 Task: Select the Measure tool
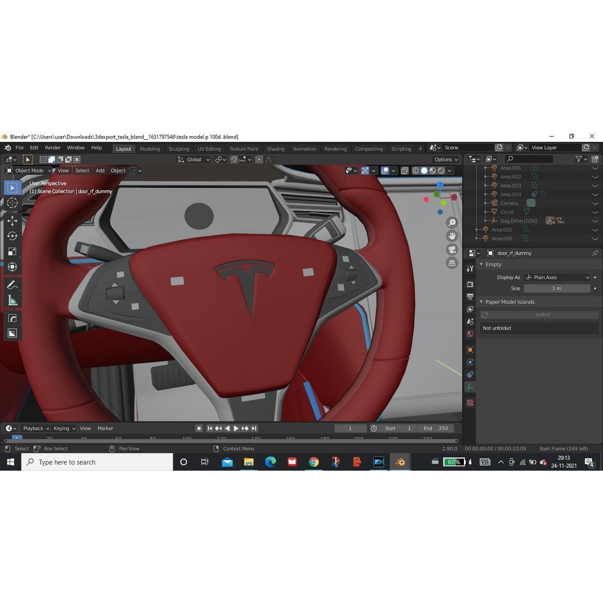[12, 300]
